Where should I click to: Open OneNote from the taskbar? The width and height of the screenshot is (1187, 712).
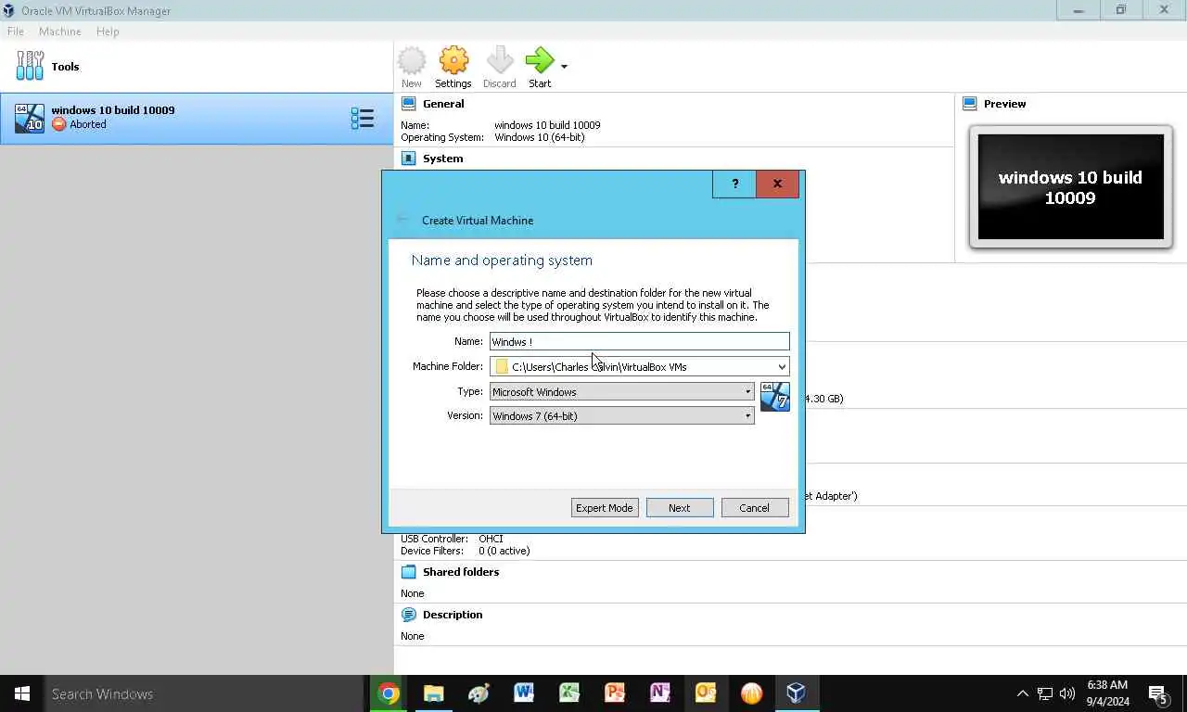pyautogui.click(x=660, y=693)
